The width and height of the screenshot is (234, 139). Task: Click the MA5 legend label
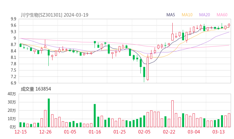pos(170,15)
